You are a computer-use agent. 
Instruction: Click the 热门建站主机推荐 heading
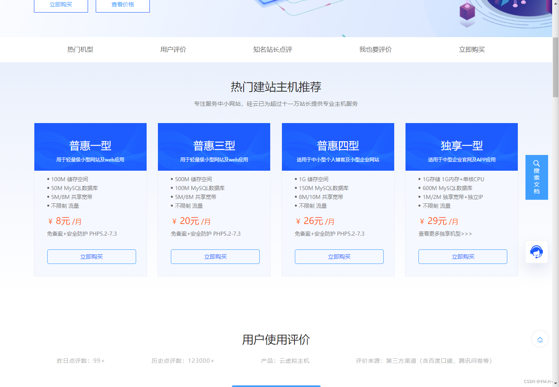[276, 87]
